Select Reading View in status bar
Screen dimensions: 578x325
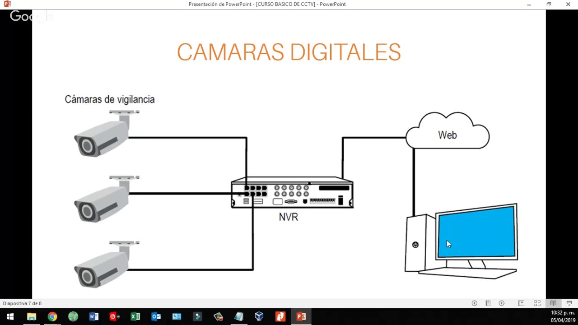point(553,303)
